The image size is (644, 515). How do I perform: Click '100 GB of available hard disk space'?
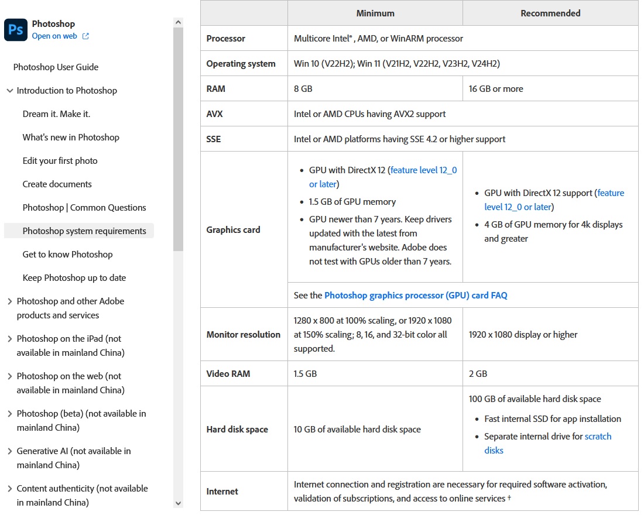[x=535, y=399]
